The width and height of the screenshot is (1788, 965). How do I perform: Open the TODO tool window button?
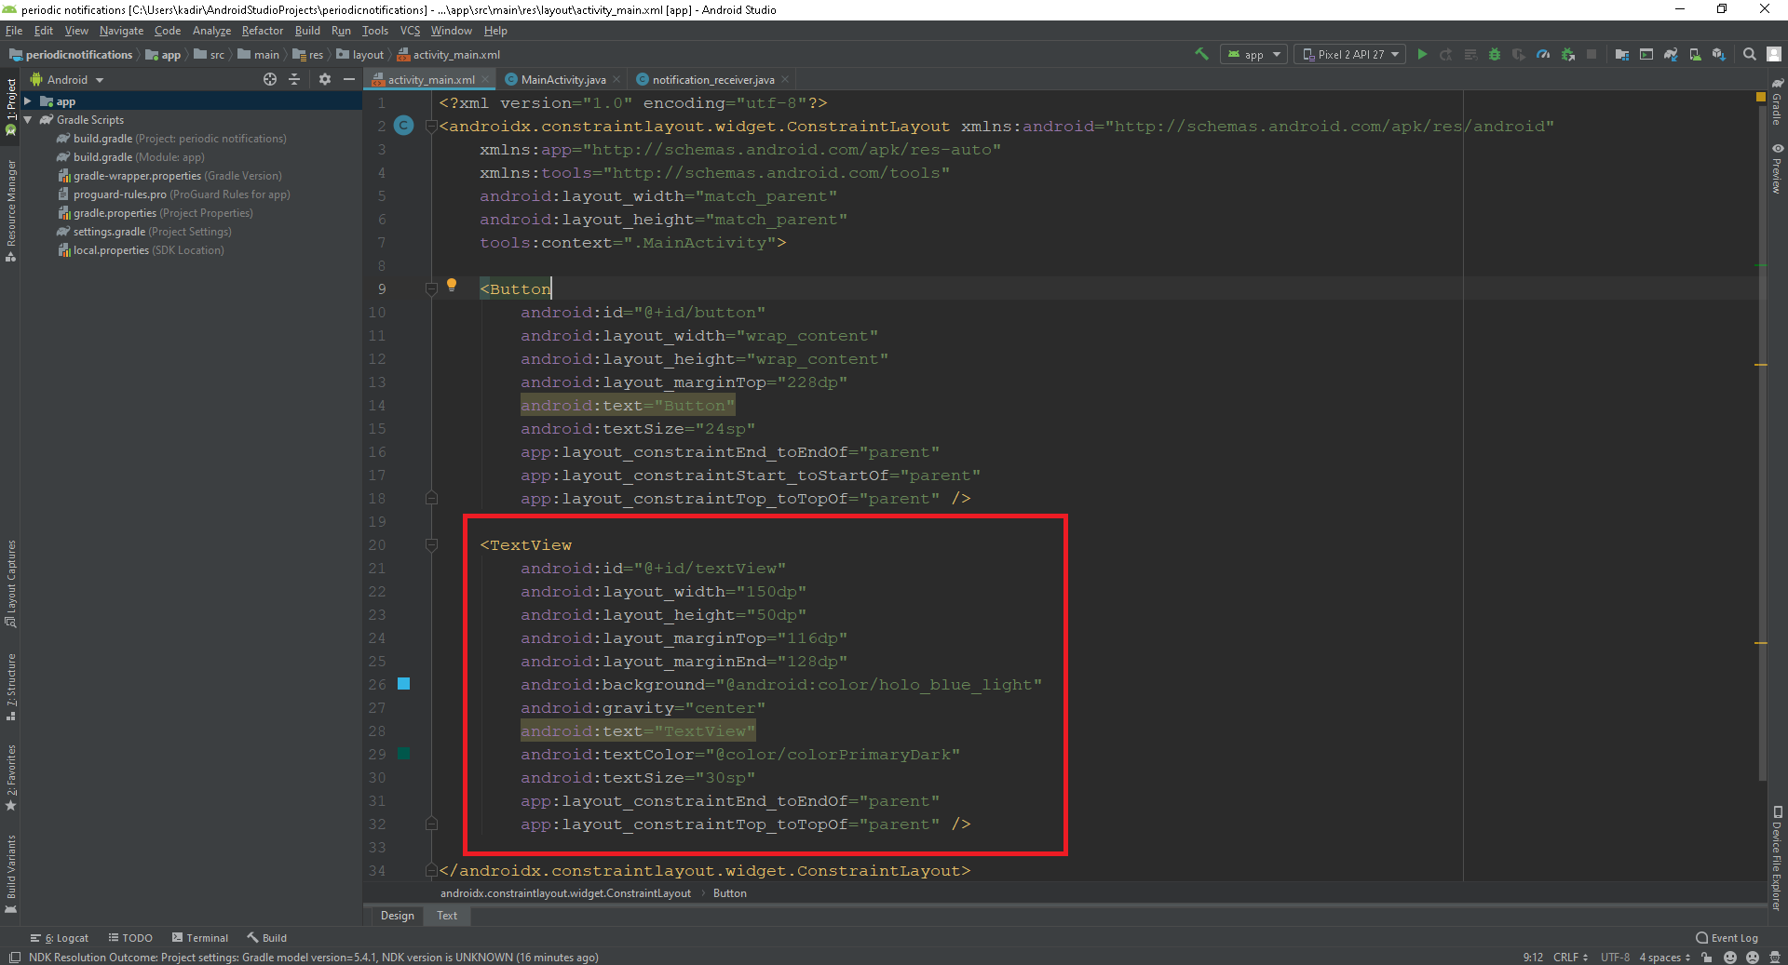coord(130,938)
